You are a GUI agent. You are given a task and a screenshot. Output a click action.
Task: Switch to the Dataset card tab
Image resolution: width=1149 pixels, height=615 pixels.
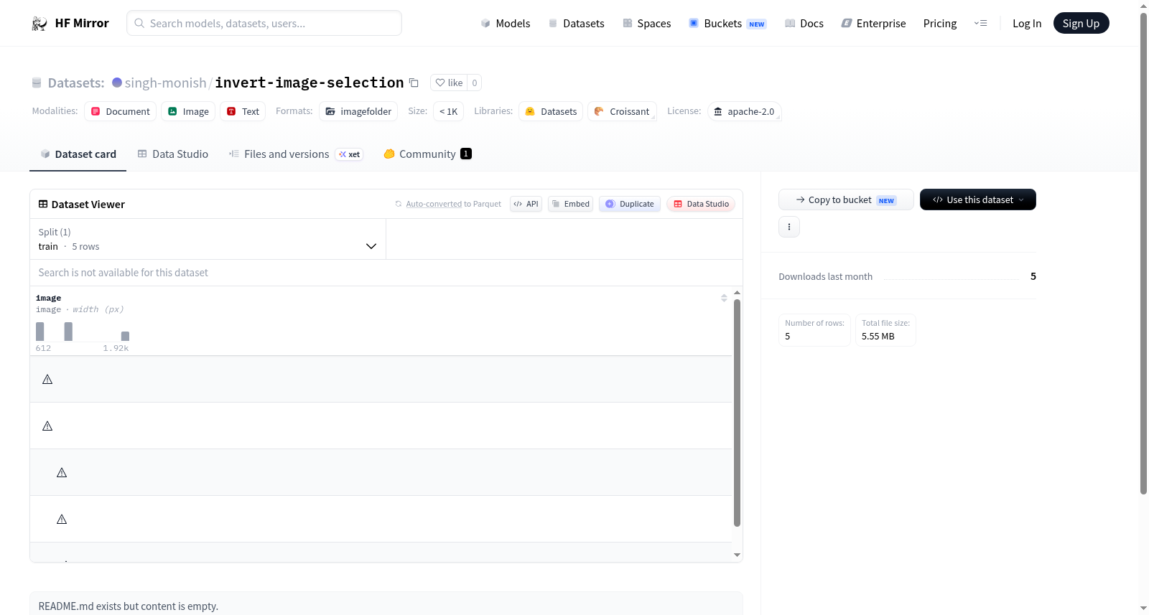click(78, 154)
